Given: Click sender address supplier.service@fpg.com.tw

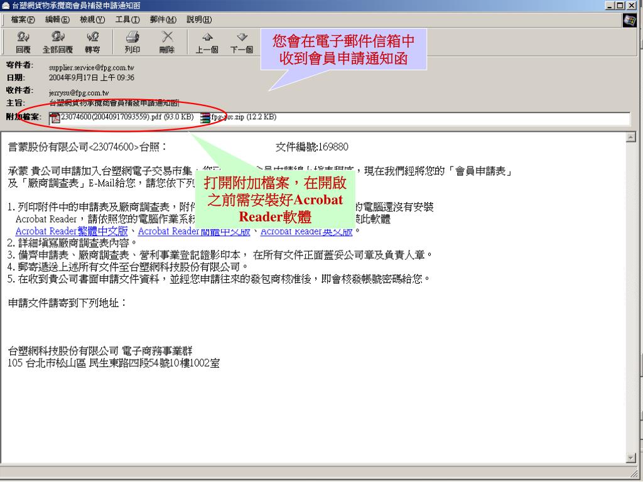Looking at the screenshot, I should coord(92,68).
